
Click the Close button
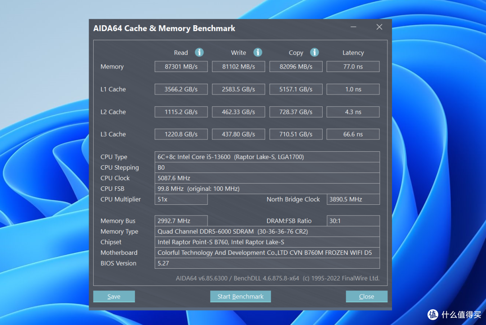click(366, 297)
